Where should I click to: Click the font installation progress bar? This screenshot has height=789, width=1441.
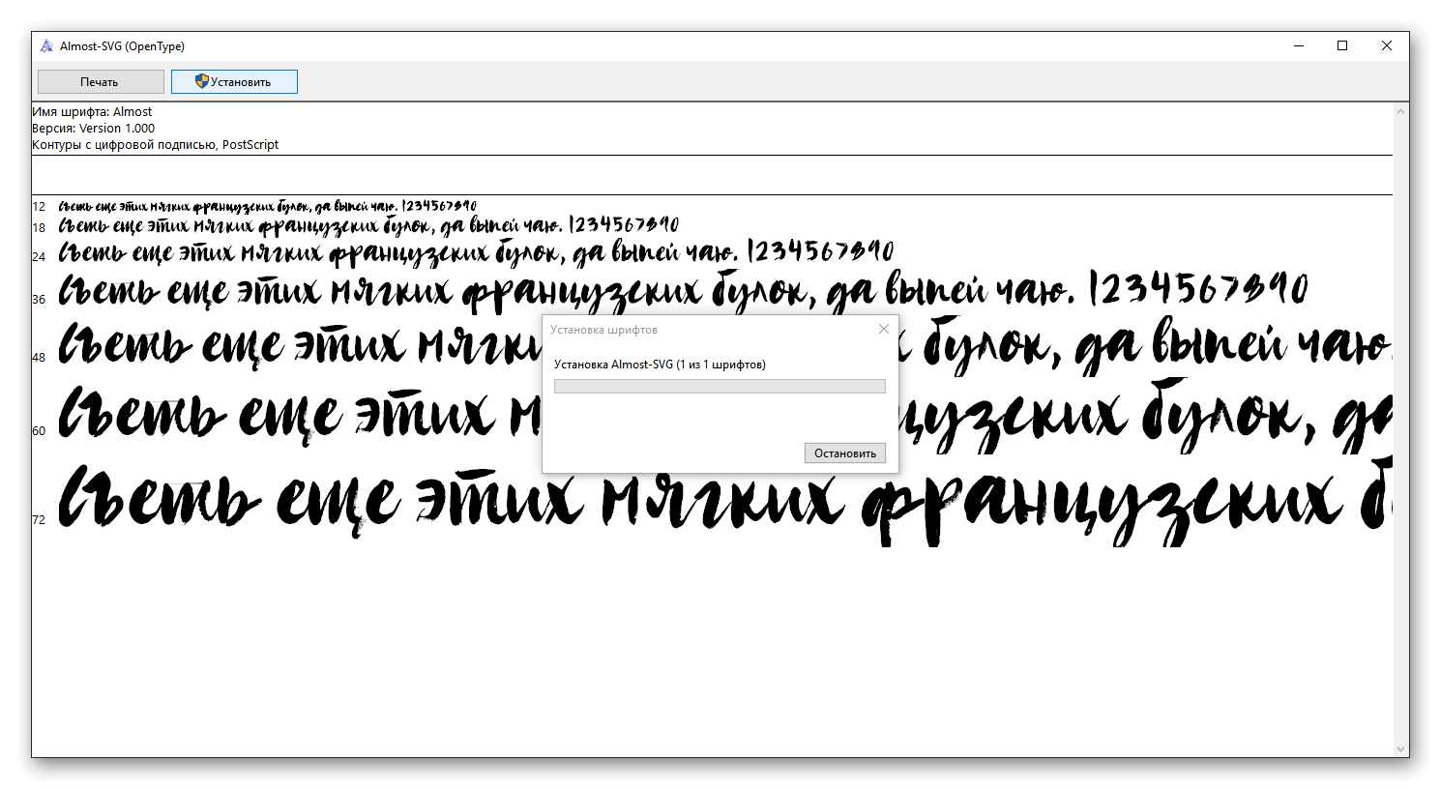click(x=720, y=386)
